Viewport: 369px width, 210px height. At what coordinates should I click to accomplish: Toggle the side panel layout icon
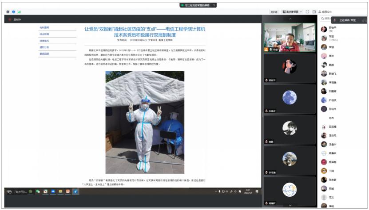point(314,12)
